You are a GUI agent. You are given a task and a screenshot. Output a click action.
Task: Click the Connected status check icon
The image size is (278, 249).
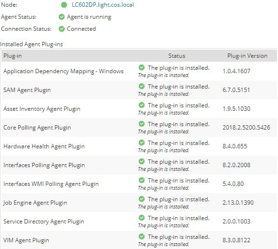[x=62, y=29]
